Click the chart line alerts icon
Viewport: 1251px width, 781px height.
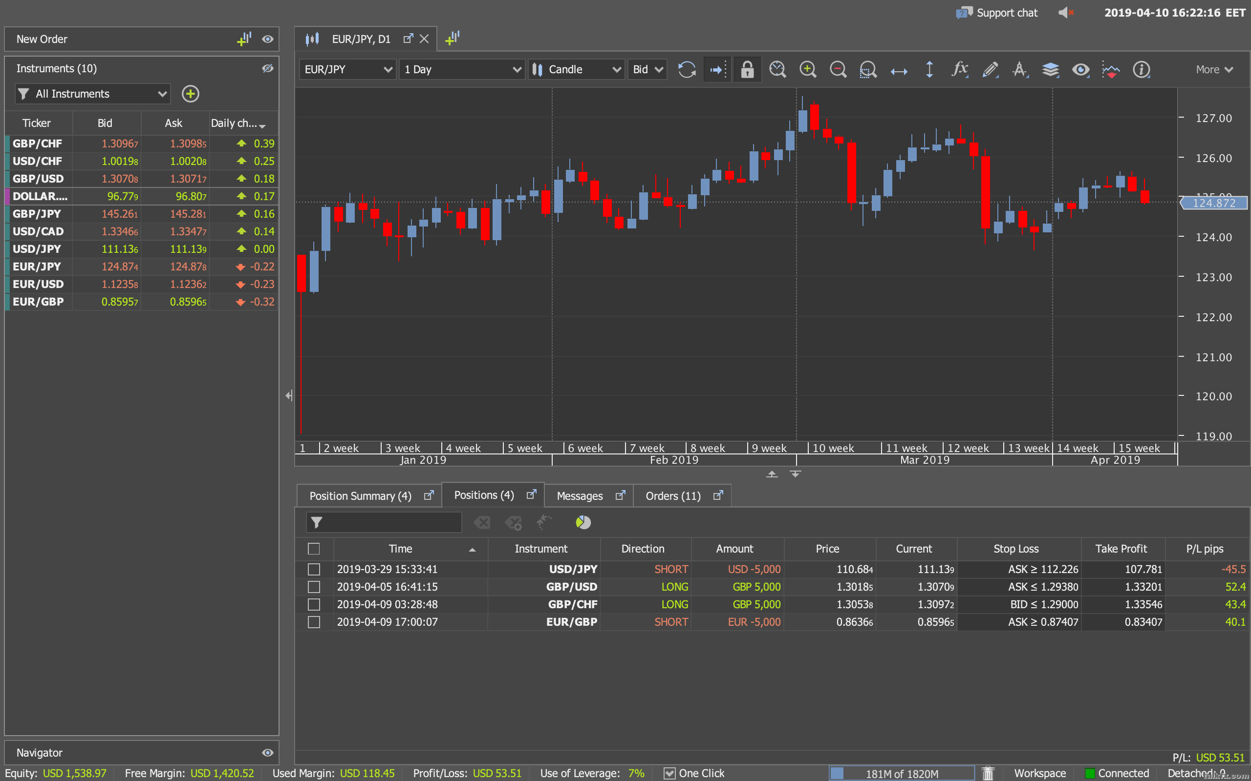coord(1110,69)
